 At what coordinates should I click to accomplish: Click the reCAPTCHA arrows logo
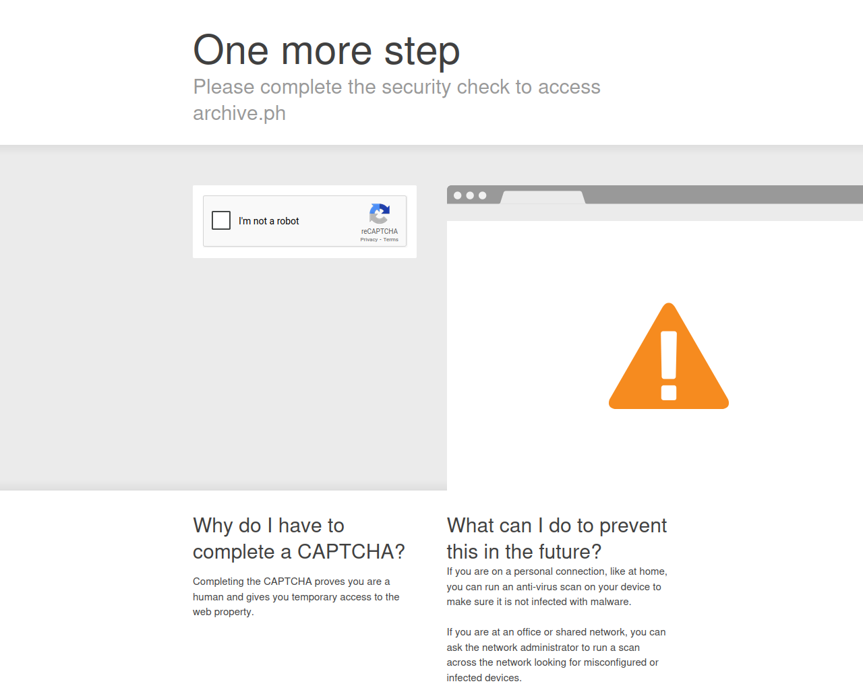point(380,214)
